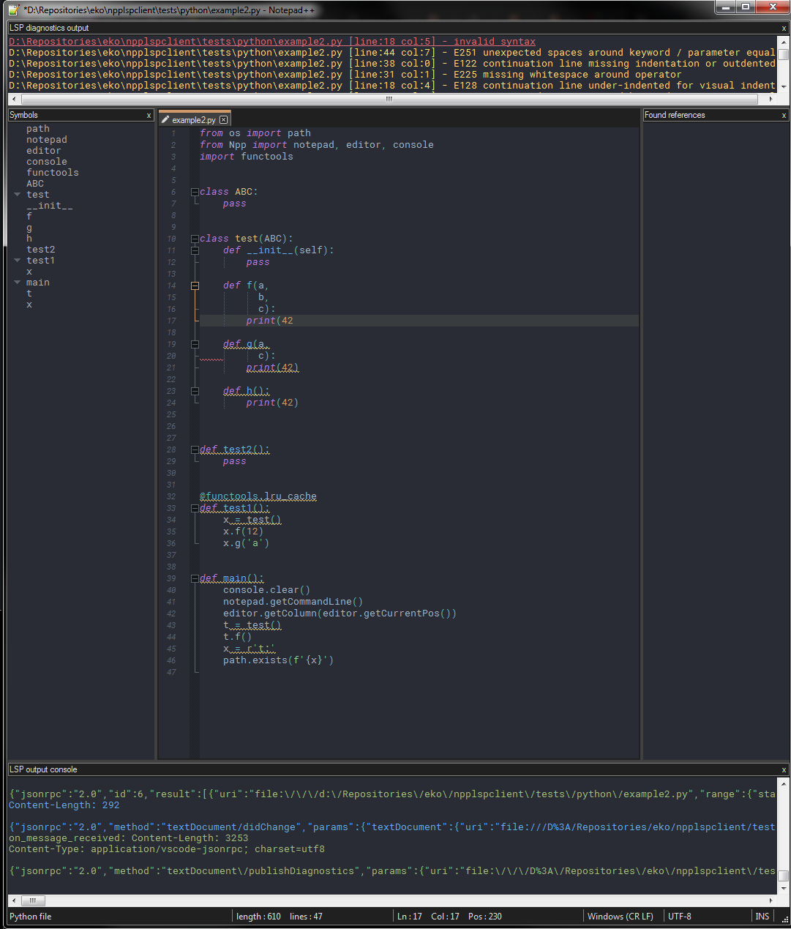Open the E225 missing whitespace diagnostic

pos(345,75)
